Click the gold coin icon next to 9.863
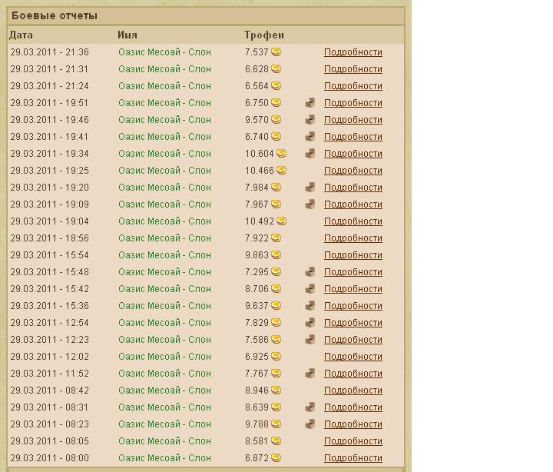The height and width of the screenshot is (472, 553). point(276,255)
